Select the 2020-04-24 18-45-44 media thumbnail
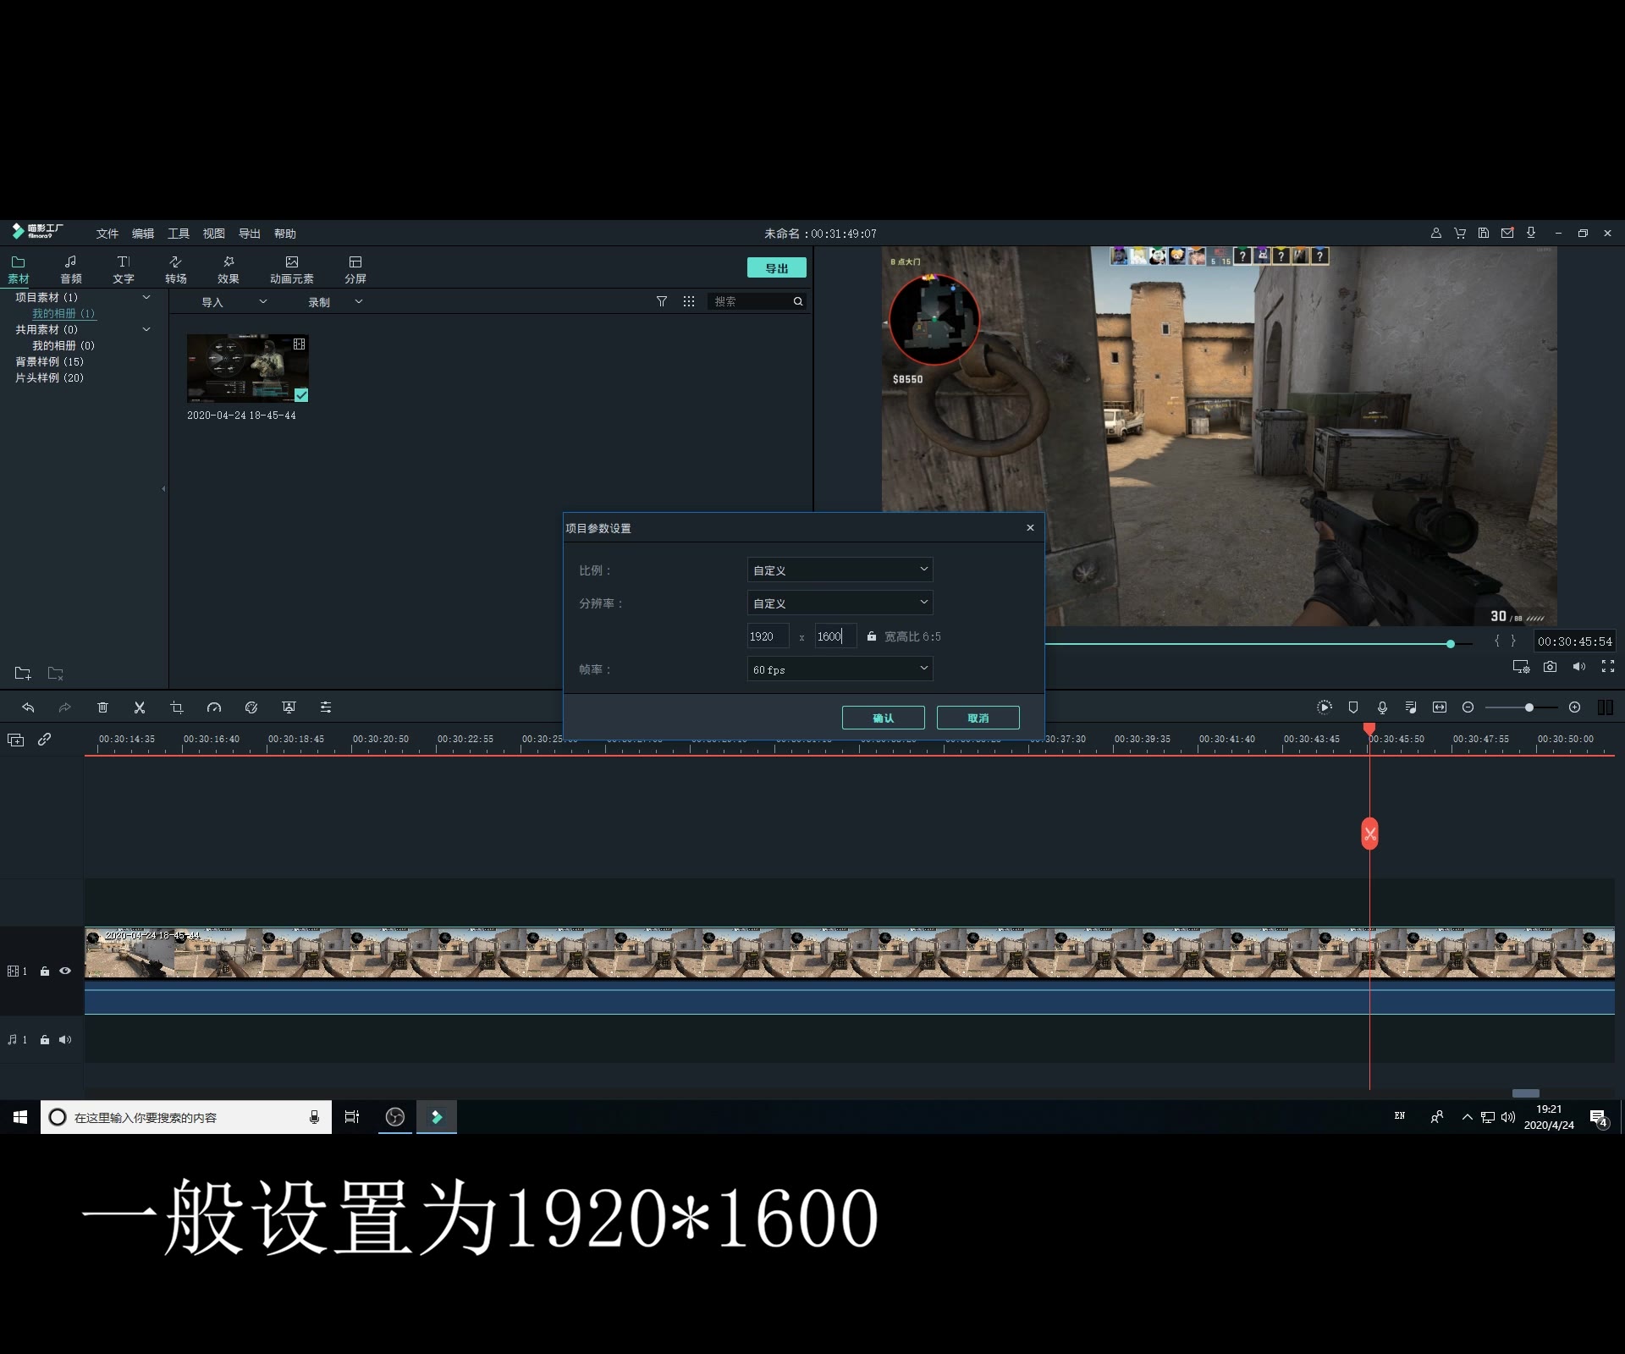This screenshot has width=1625, height=1354. tap(247, 368)
